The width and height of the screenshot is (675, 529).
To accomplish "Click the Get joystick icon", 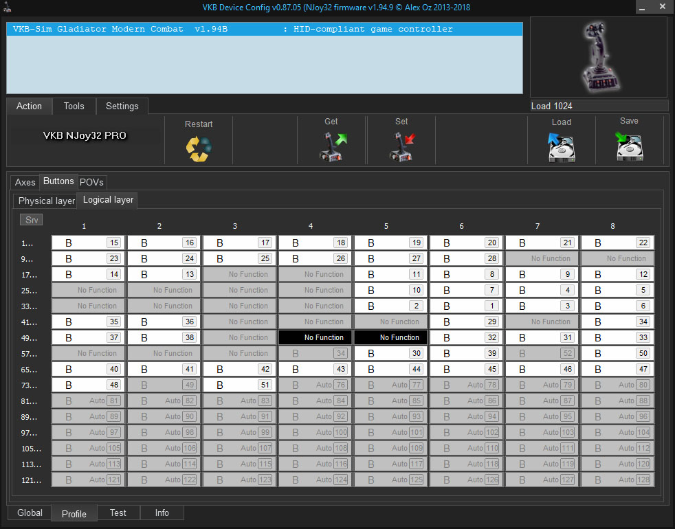I will click(x=332, y=146).
